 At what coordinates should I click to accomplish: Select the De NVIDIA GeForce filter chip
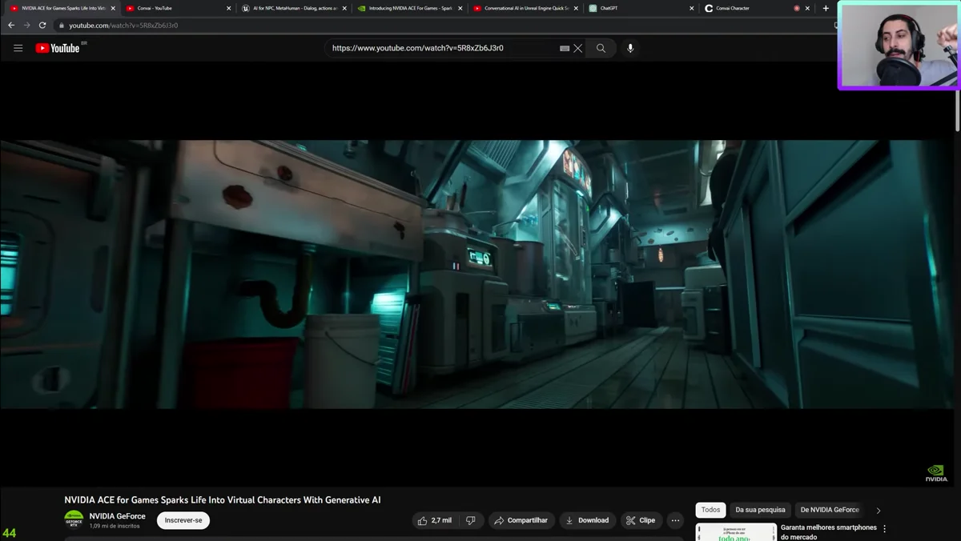(830, 510)
